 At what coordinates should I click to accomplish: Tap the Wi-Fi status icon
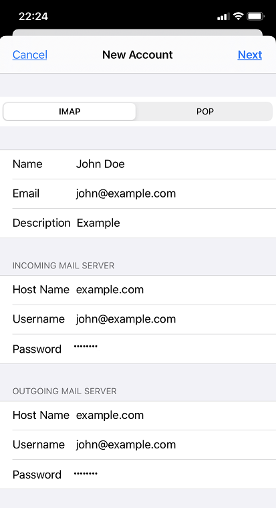pyautogui.click(x=239, y=16)
